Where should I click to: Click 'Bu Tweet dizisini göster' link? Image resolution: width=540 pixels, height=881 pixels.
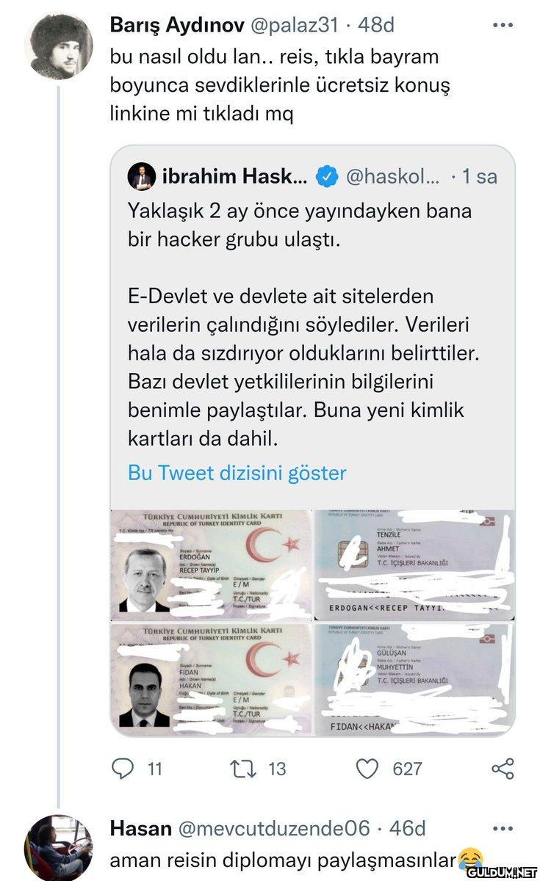237,472
